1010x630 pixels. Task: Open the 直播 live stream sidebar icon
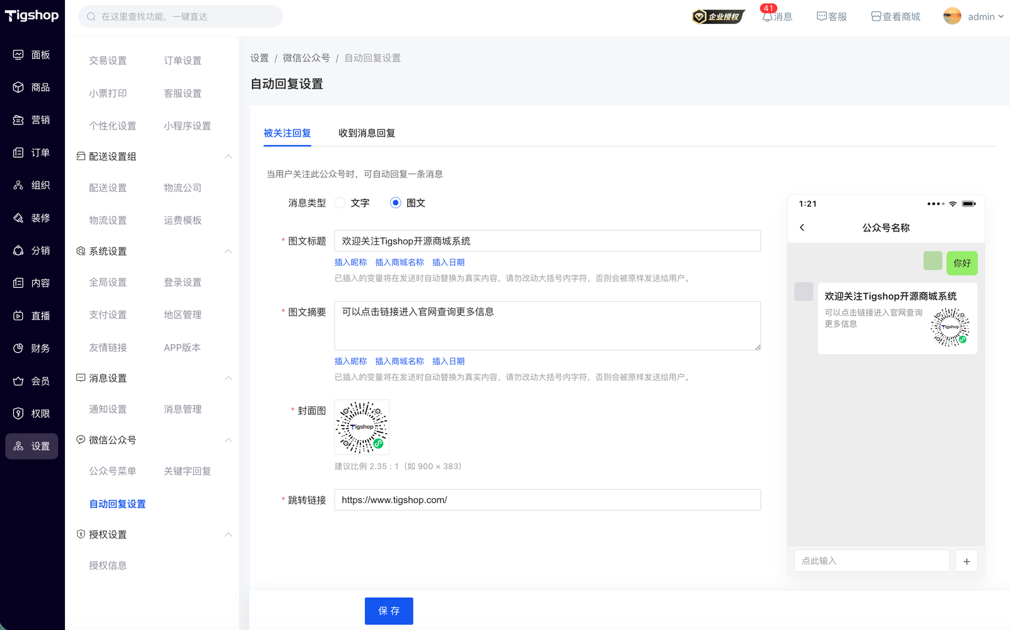[x=18, y=316]
